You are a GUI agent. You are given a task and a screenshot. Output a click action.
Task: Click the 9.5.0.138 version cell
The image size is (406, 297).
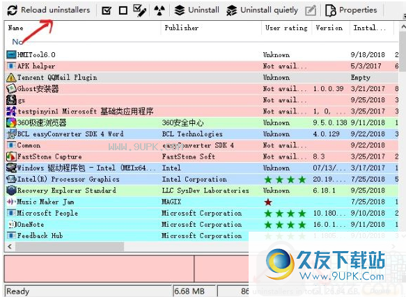(x=330, y=122)
